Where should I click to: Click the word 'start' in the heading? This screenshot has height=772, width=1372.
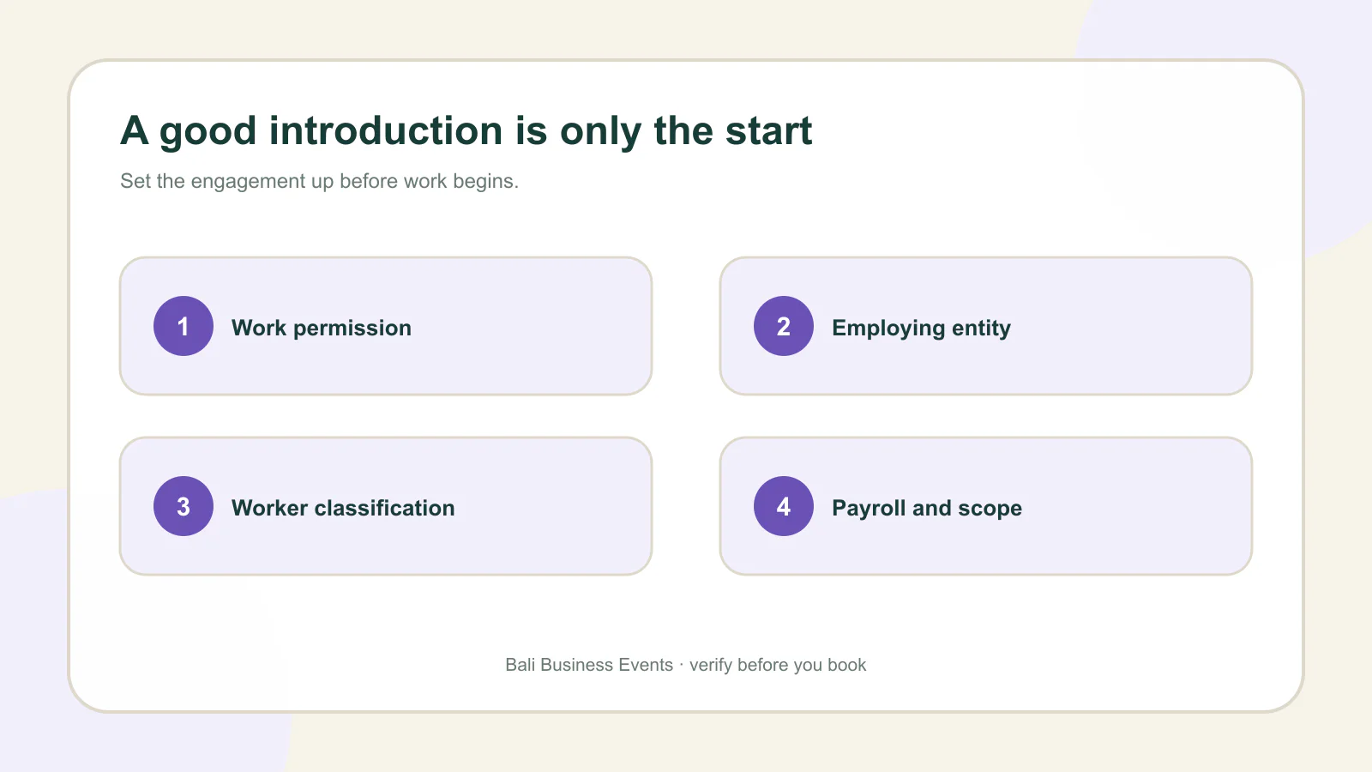pos(768,133)
